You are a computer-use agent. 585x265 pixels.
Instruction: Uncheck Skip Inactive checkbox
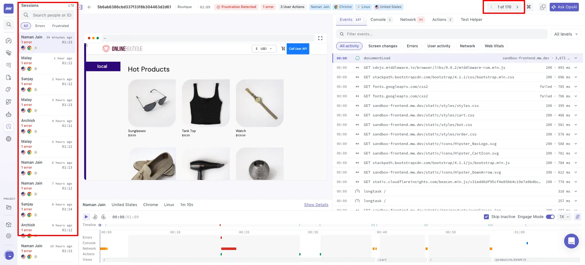pyautogui.click(x=486, y=217)
